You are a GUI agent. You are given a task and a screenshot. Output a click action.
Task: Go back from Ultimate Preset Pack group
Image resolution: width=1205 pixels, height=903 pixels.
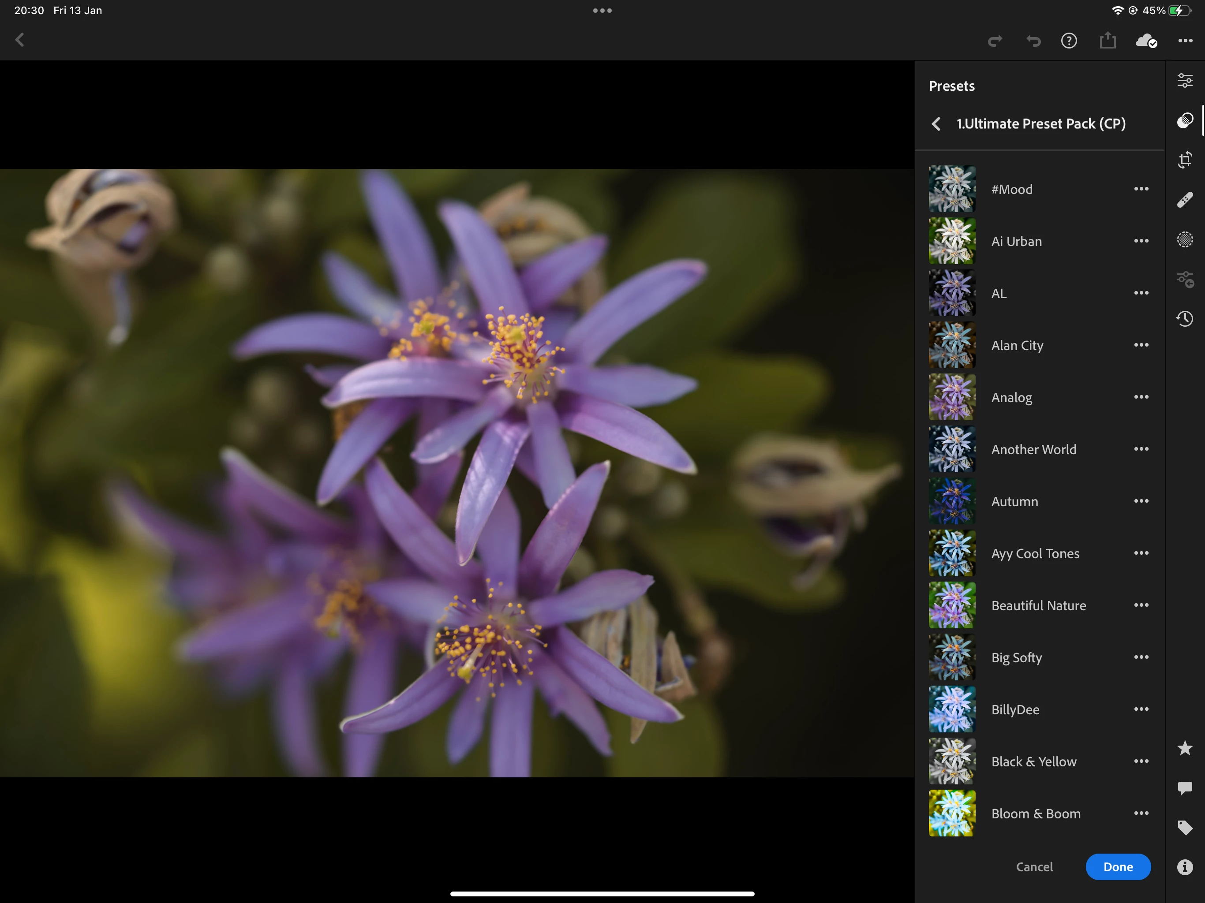tap(936, 124)
